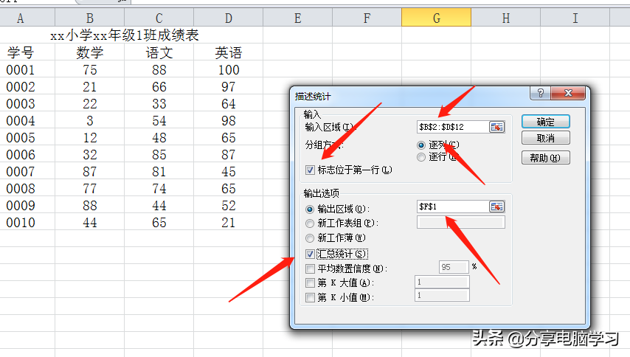Image resolution: width=630 pixels, height=357 pixels.
Task: Click the new worksheet name field
Action: 461,222
